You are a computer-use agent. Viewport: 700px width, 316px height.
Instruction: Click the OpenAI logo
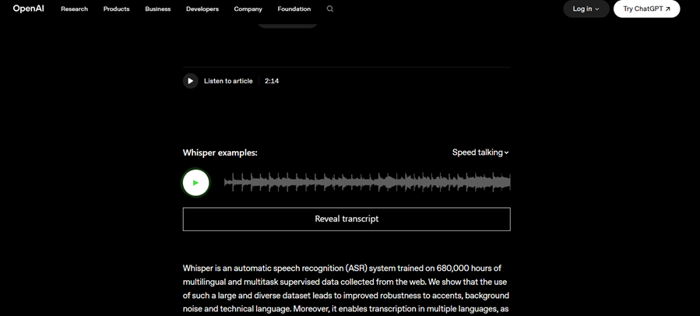[x=28, y=9]
